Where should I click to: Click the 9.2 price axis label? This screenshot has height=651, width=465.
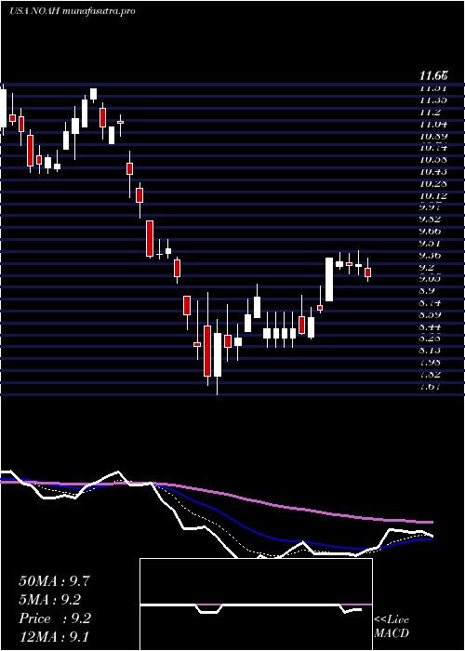(427, 268)
